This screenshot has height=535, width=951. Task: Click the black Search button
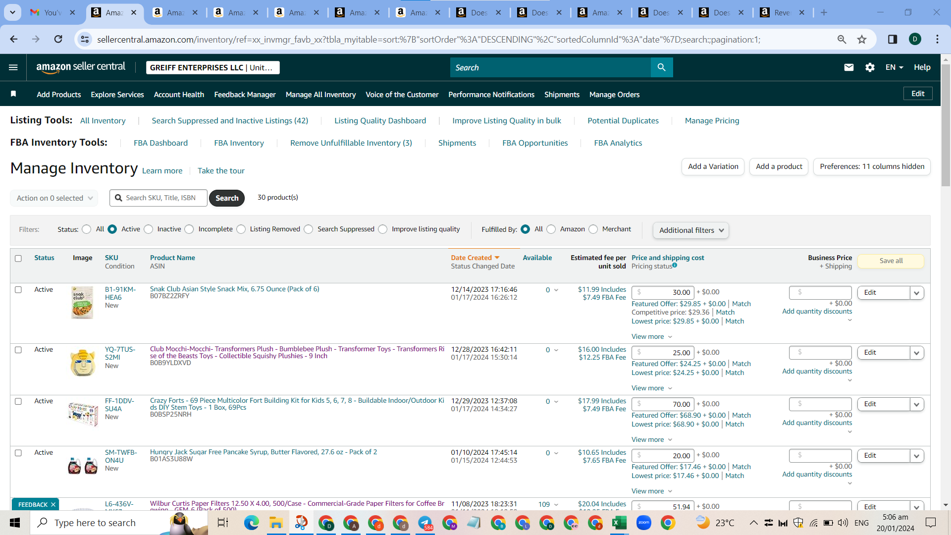227,198
